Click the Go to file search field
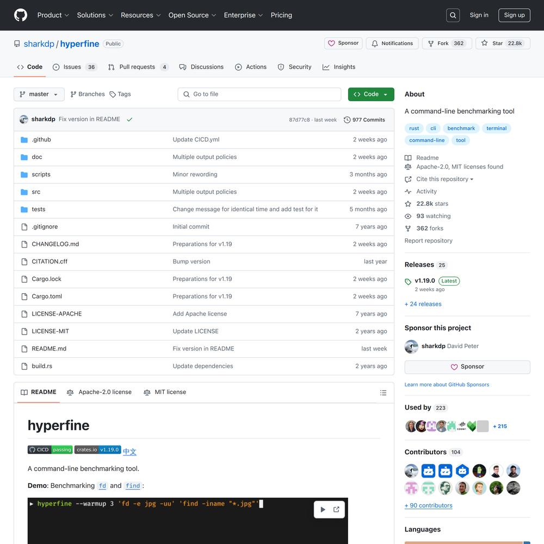Image resolution: width=544 pixels, height=544 pixels. [x=259, y=94]
